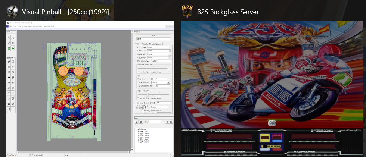Switch to the Lights properties tab
Screen dimensions: 366x157
pos(159,44)
